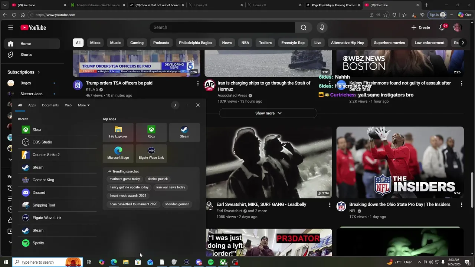Open Windows Start button
Viewport: 475px width, 267px height.
click(6, 262)
